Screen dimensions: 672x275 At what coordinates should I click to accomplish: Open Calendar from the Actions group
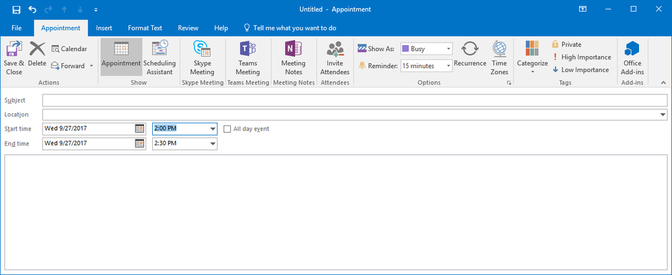69,49
